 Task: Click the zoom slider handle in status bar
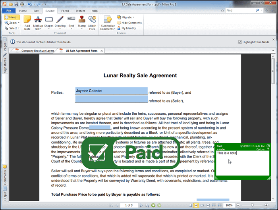(x=252, y=205)
